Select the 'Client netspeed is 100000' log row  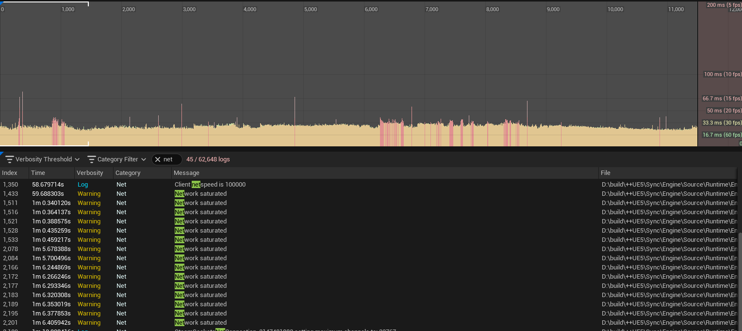point(210,185)
